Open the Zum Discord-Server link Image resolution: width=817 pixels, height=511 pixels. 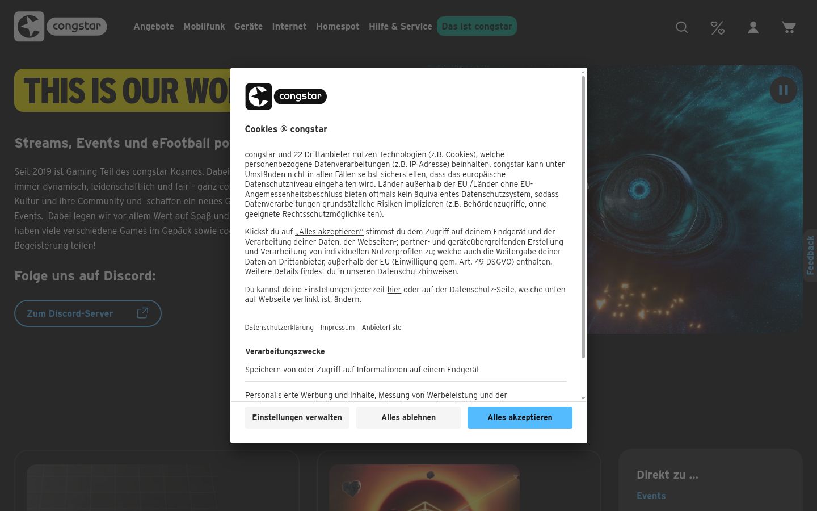coord(88,313)
